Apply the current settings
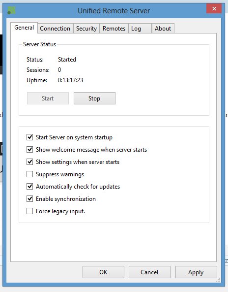The image size is (228, 292). pos(196,272)
